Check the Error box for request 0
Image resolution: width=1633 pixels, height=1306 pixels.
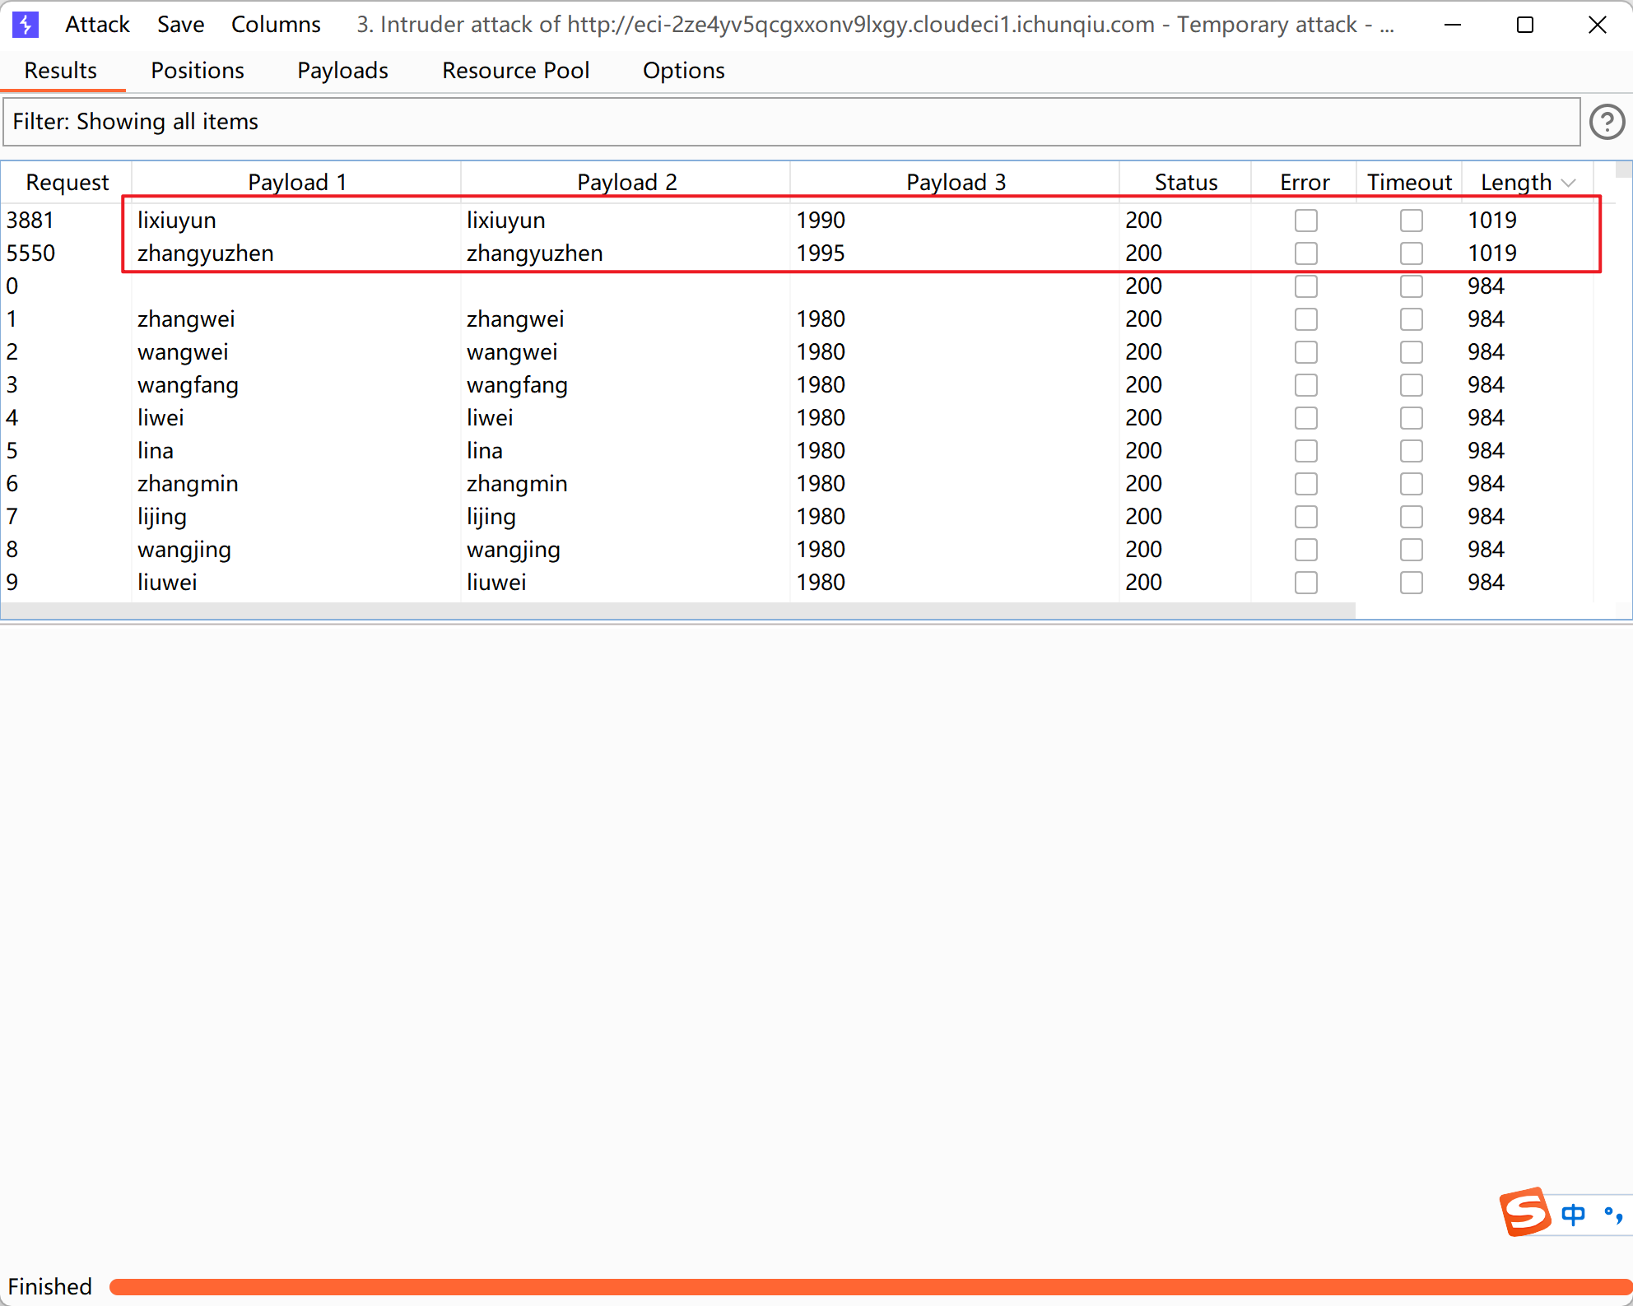pos(1305,286)
